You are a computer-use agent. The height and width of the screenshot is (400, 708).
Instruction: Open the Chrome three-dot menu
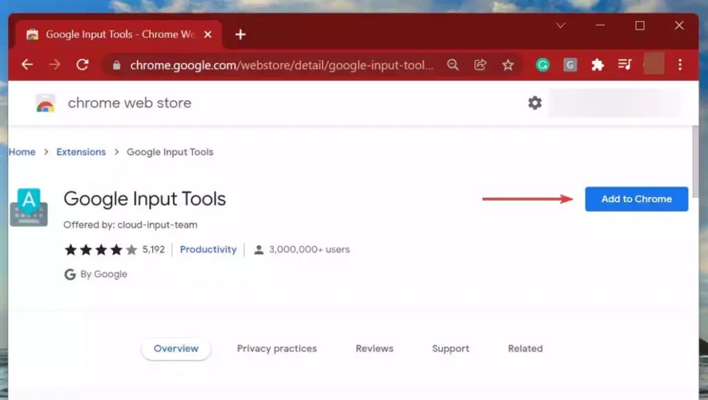(681, 64)
